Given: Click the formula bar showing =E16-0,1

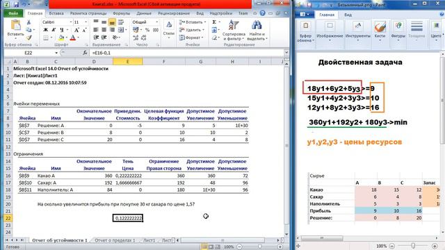Looking at the screenshot, I should (x=186, y=53).
